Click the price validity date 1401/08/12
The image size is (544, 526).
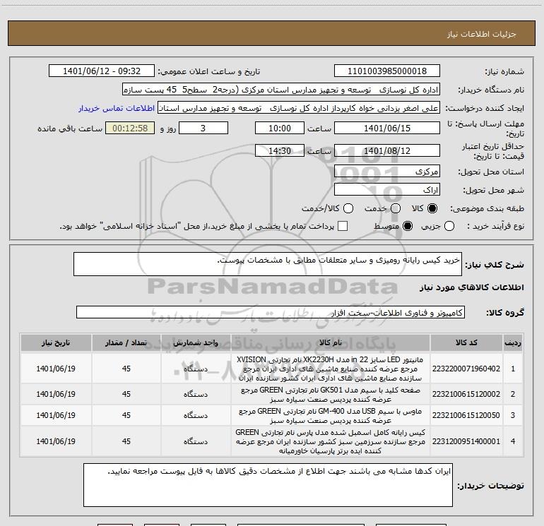(x=387, y=151)
